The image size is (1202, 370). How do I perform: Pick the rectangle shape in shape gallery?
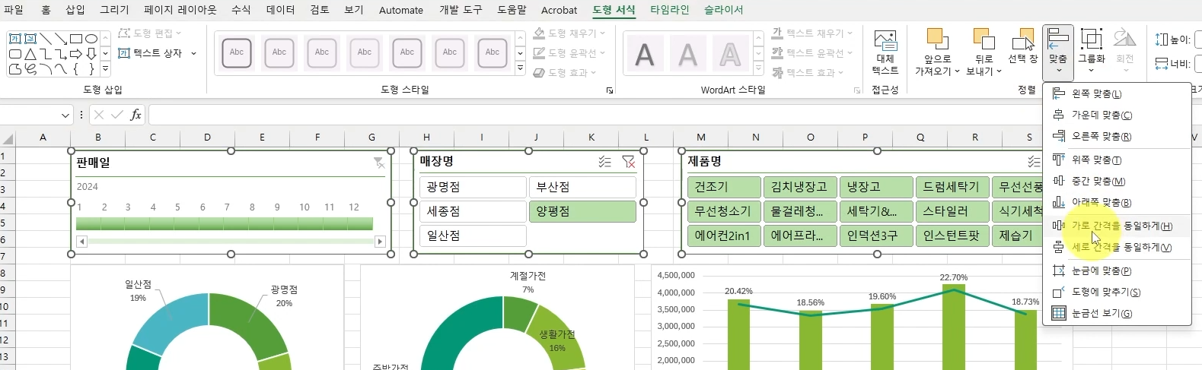point(76,38)
